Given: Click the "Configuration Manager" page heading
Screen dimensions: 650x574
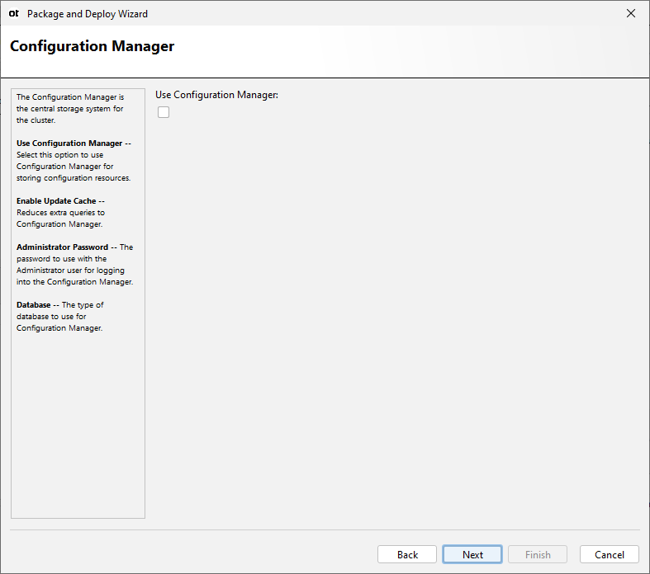Looking at the screenshot, I should [x=93, y=46].
